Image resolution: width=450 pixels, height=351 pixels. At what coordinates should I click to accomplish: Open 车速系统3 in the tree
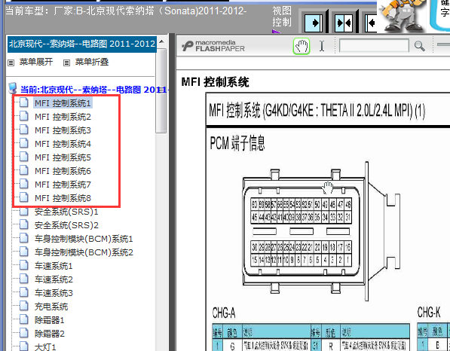(54, 293)
